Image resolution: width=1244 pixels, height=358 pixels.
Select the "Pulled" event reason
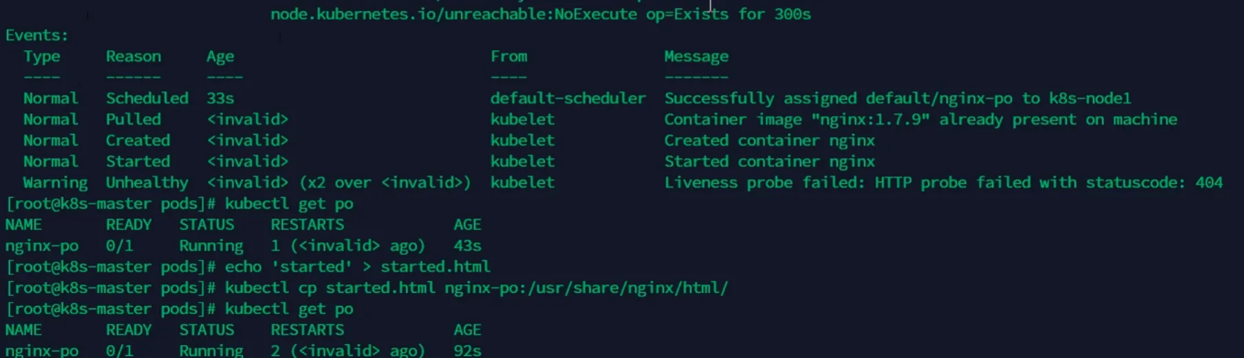(133, 119)
